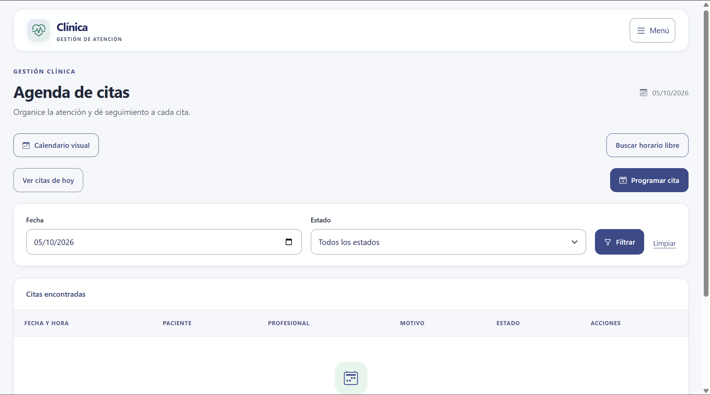This screenshot has height=395, width=710.
Task: Click the calendar icon beside the header date 05/10/2026
Action: point(643,93)
